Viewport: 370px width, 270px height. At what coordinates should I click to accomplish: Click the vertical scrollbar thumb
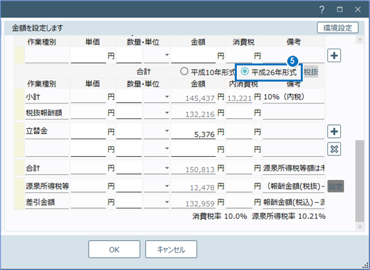[360, 181]
